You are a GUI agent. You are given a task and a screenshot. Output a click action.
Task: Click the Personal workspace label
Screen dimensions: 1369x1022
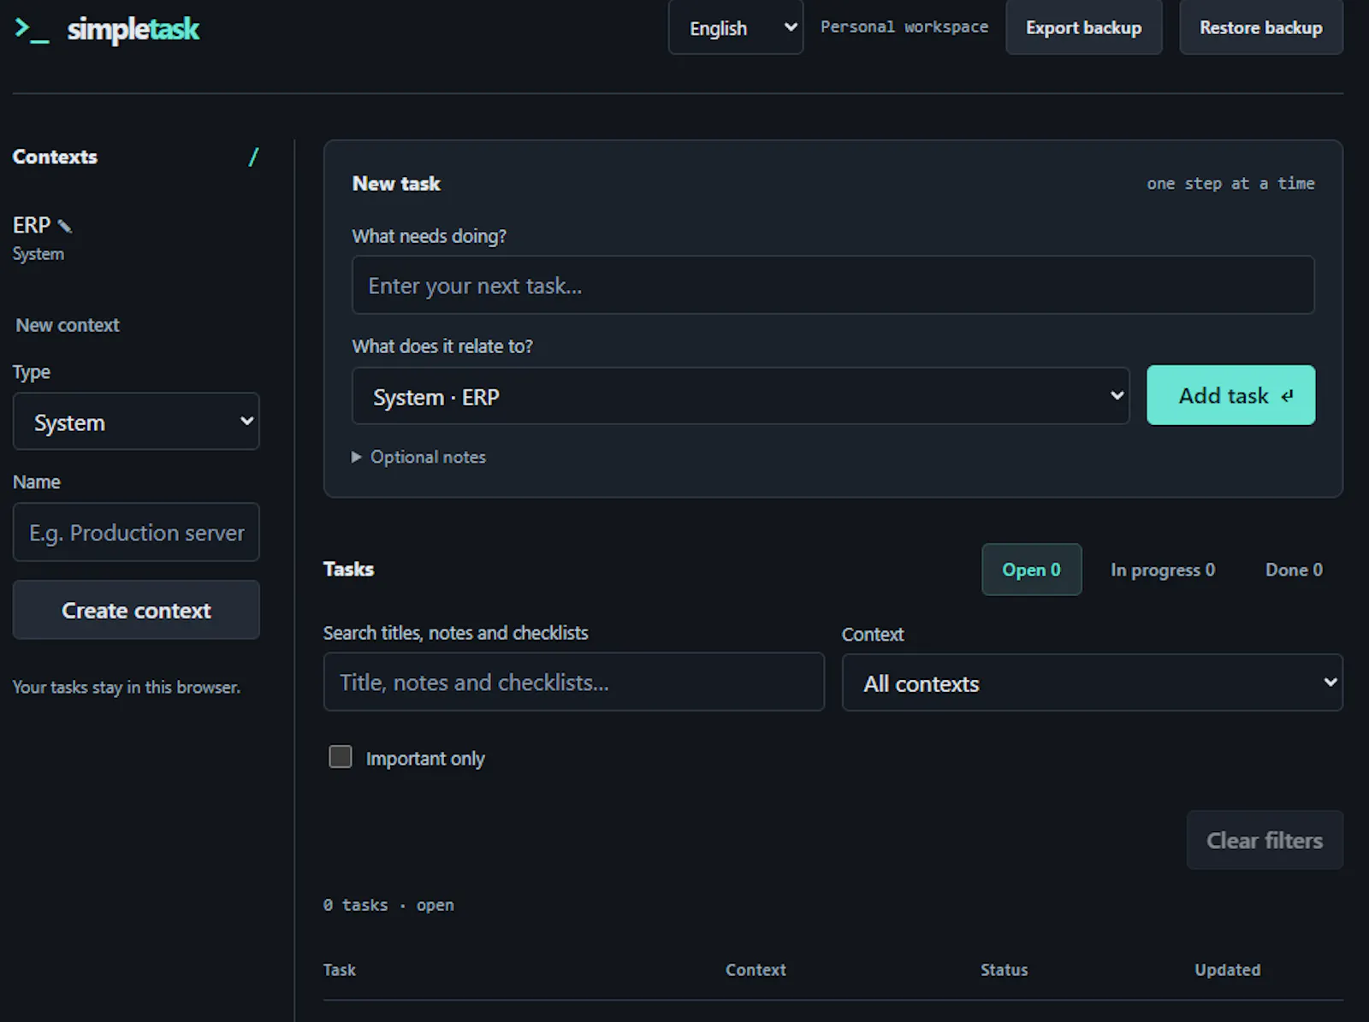[904, 27]
